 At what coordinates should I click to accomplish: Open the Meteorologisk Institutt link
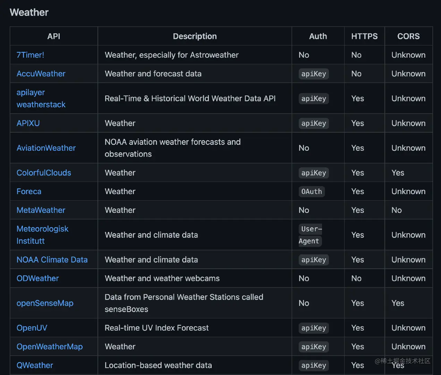click(42, 235)
